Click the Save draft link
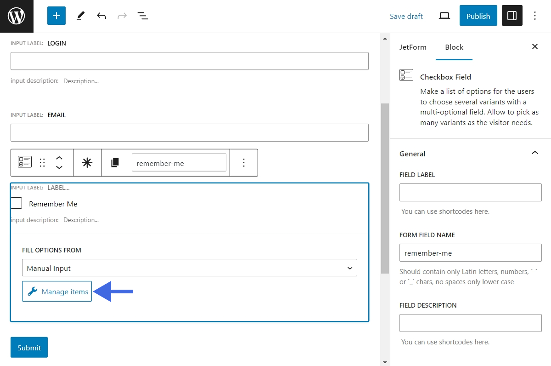551x366 pixels. coord(406,16)
